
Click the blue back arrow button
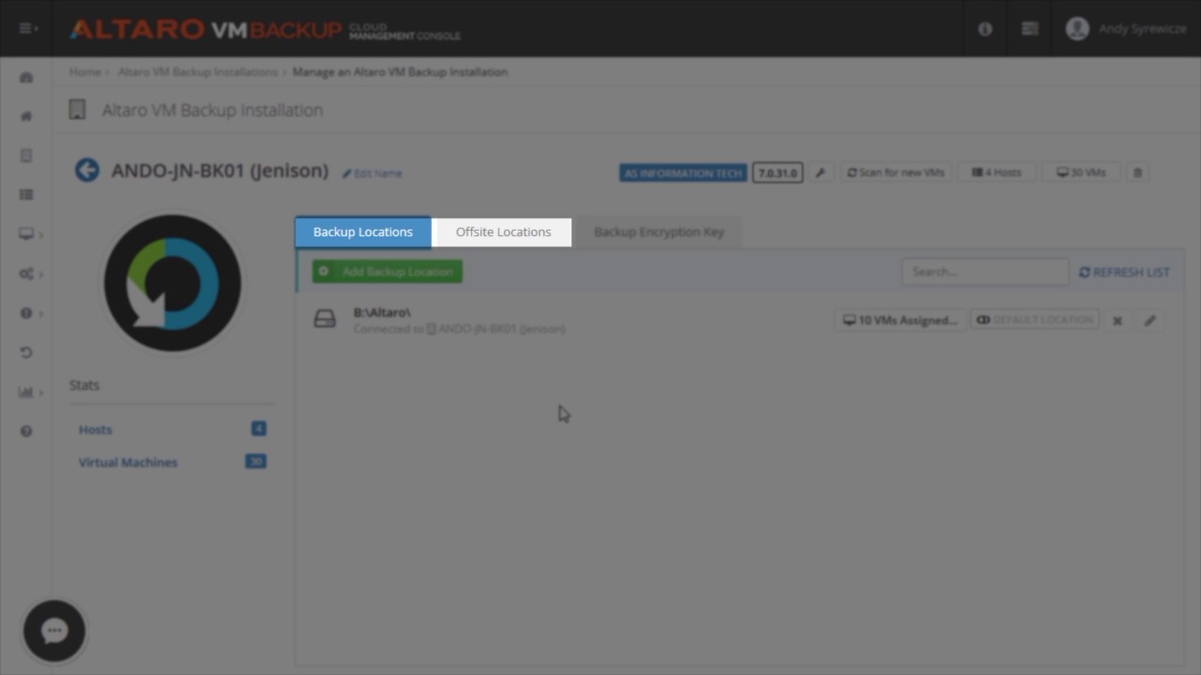pyautogui.click(x=87, y=170)
